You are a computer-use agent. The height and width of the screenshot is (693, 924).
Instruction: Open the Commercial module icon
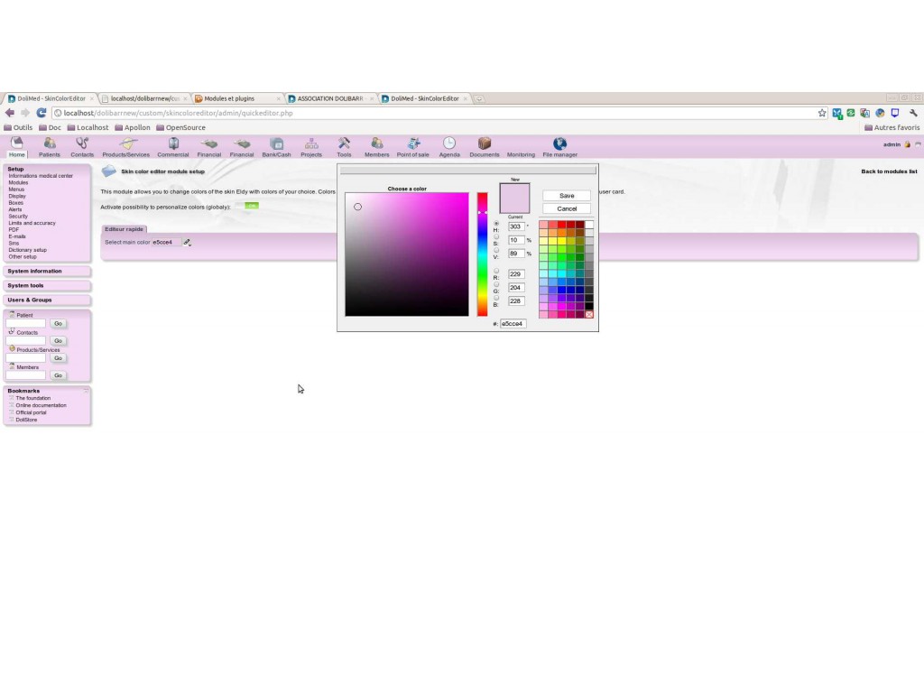(173, 143)
